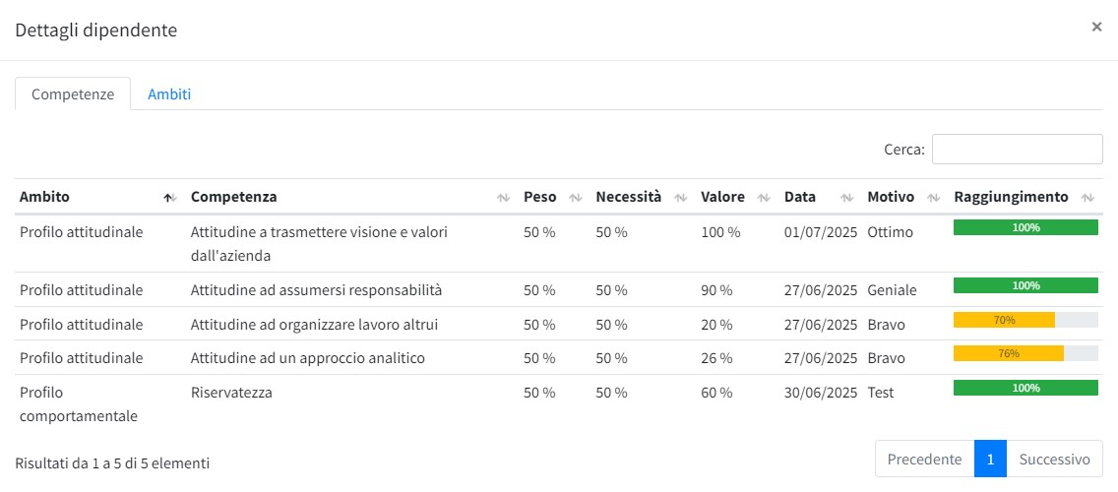Sort by Necessità column sort icon
The width and height of the screenshot is (1118, 492).
point(681,198)
